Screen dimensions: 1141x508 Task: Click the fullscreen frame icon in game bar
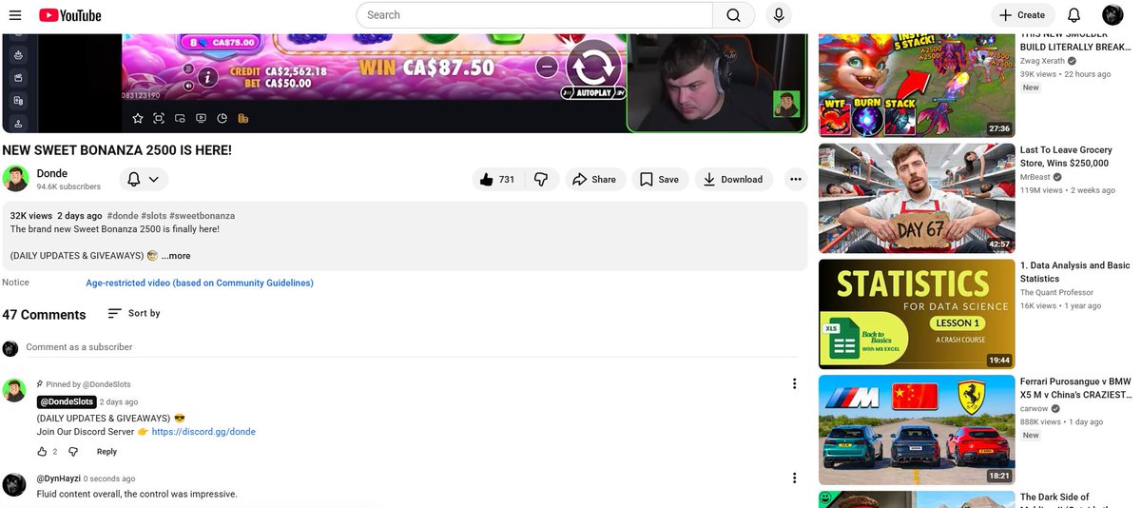(159, 118)
